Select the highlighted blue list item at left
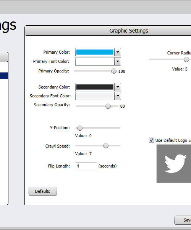 tap(4, 76)
